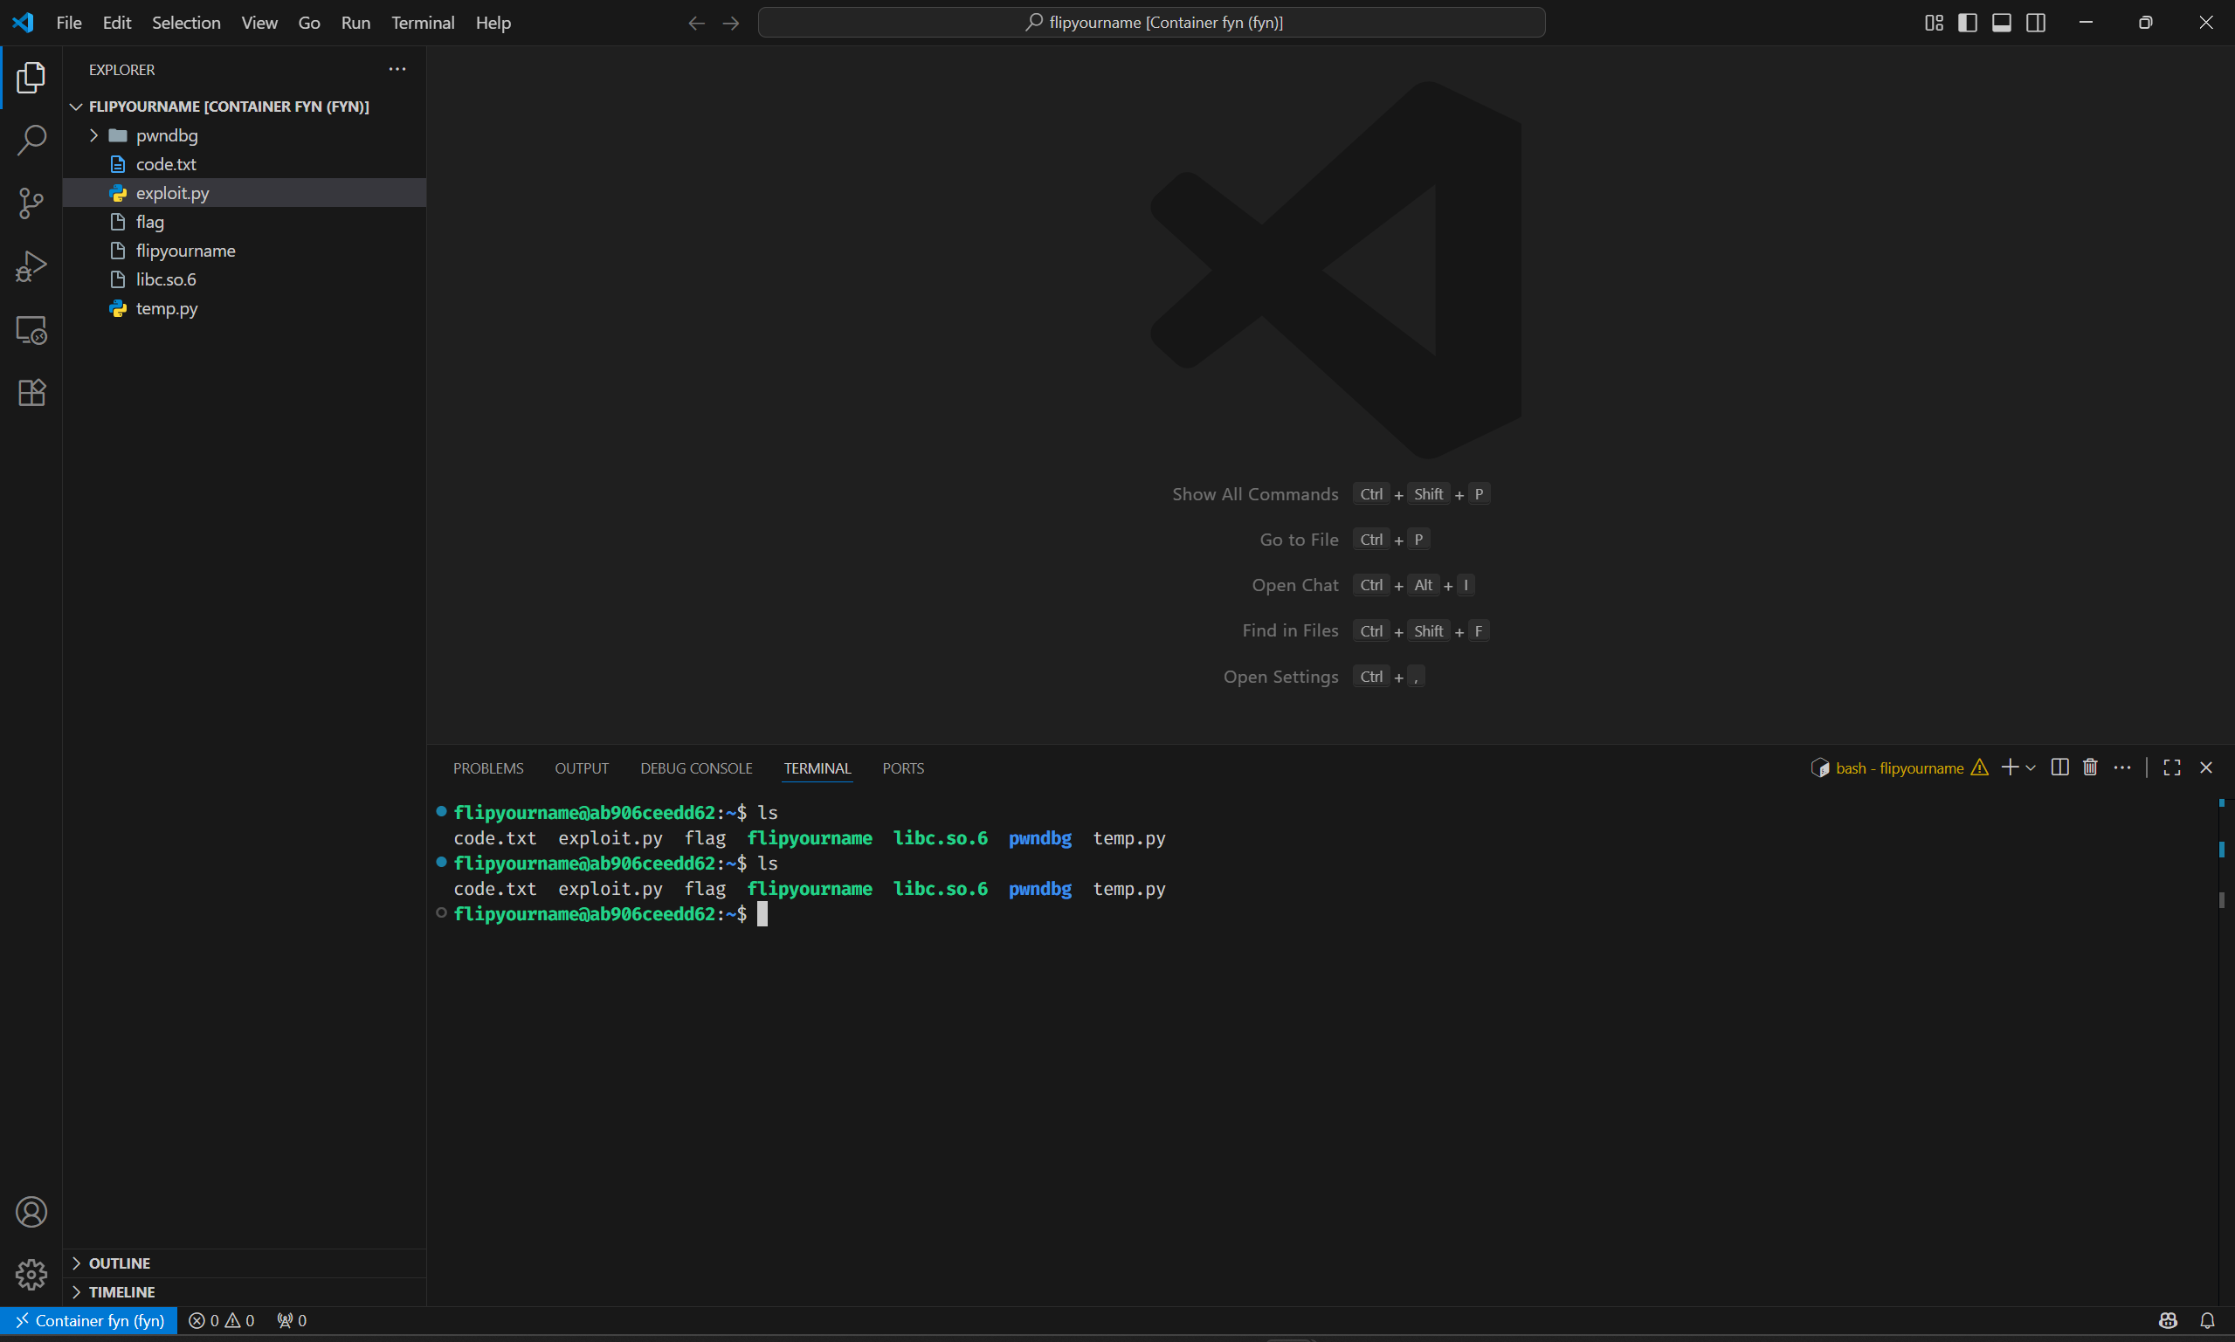The height and width of the screenshot is (1342, 2235).
Task: Open Remote Explorer view
Action: coord(31,330)
